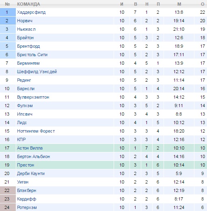
Task: Open the Брайтон team page
Action: point(25,38)
